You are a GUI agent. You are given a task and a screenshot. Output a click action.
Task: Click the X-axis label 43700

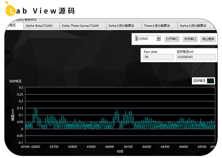coord(54,147)
